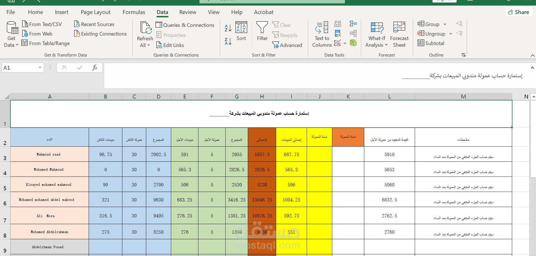
Task: Click the Remove Duplicates icon
Action: coord(338,34)
